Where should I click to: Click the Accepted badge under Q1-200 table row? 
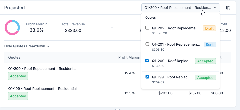(18, 76)
